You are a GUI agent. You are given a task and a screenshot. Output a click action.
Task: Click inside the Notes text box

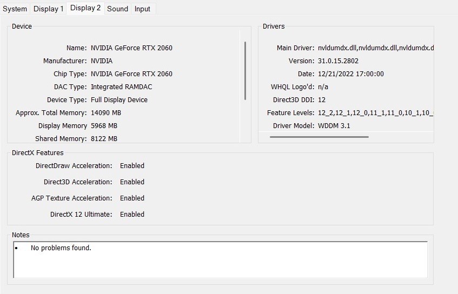tap(220, 259)
